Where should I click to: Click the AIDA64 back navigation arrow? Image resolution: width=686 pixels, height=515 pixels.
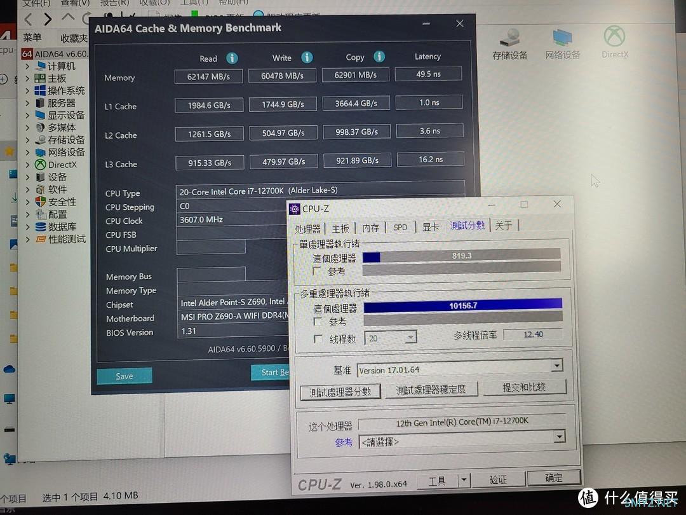tap(29, 19)
